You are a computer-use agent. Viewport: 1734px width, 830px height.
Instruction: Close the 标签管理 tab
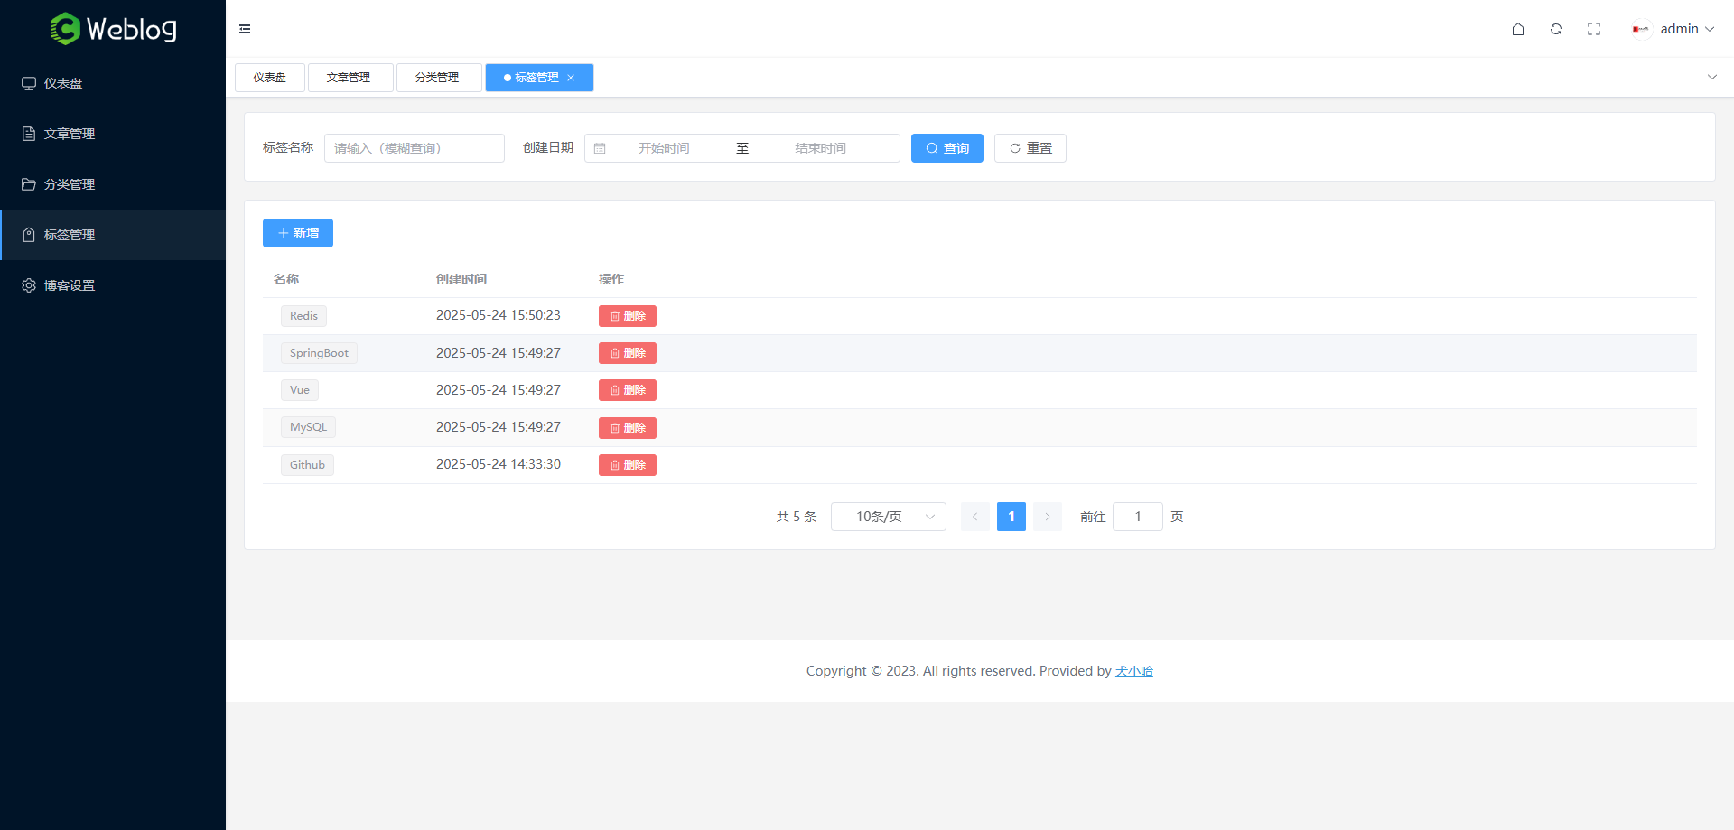pyautogui.click(x=571, y=78)
